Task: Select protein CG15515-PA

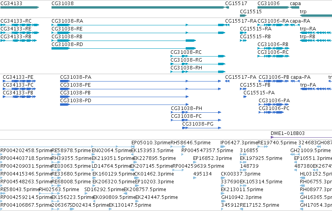Action: pos(259,93)
